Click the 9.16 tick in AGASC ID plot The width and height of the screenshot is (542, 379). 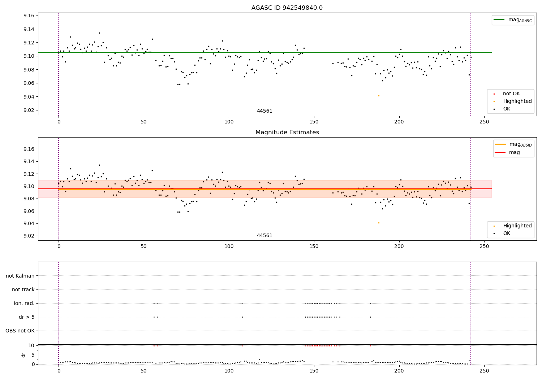29,16
